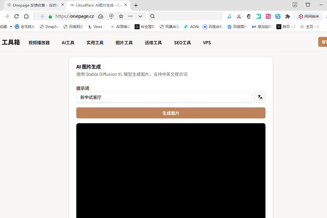Close the Onepage 反馈收集 tab
This screenshot has height=218, width=327.
63,5
